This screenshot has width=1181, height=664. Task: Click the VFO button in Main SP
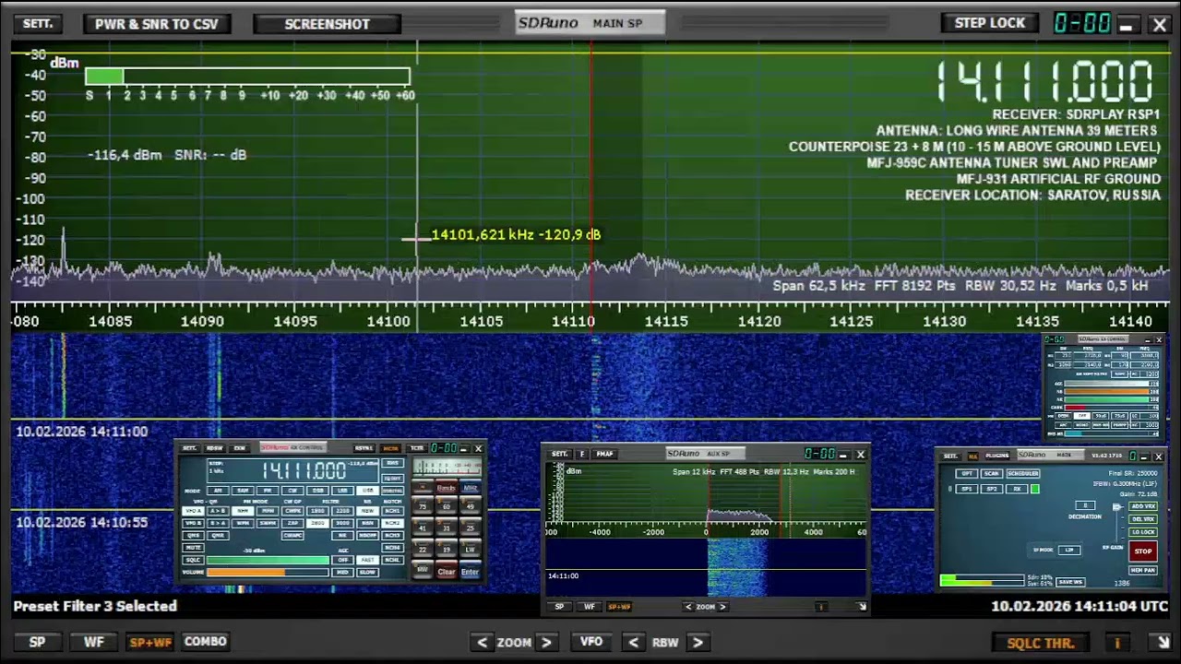[x=590, y=642]
